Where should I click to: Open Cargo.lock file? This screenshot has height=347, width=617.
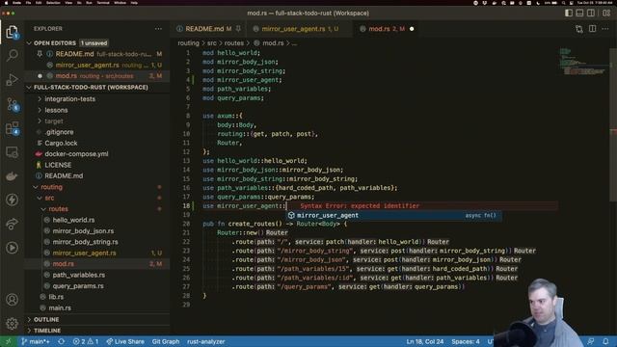click(61, 144)
